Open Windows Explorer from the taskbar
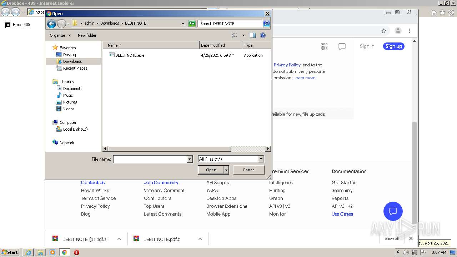Image resolution: width=457 pixels, height=257 pixels. [40, 252]
